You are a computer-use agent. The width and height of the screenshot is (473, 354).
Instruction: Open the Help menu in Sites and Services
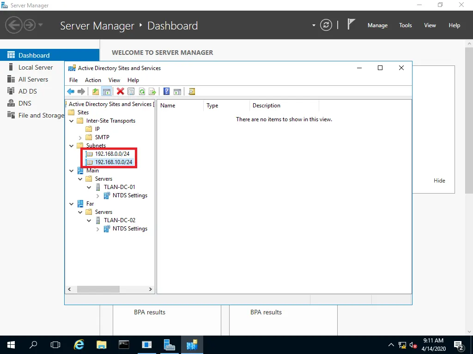pyautogui.click(x=133, y=80)
